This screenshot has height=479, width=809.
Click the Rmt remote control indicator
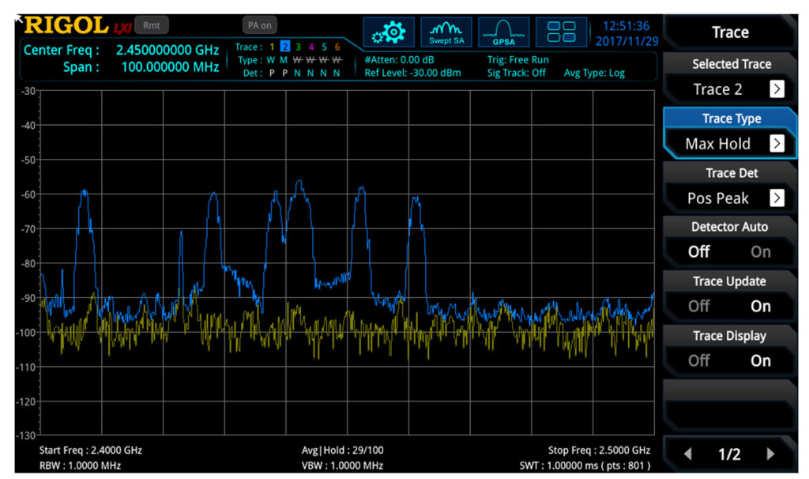[x=150, y=25]
